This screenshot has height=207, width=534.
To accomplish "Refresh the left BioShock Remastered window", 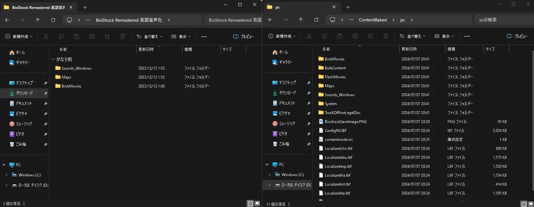I will click(53, 20).
